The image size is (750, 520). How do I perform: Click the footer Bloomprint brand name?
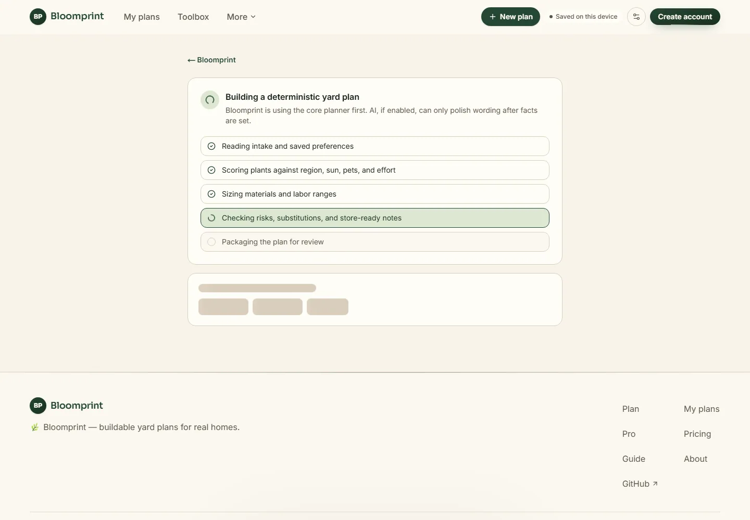(77, 406)
